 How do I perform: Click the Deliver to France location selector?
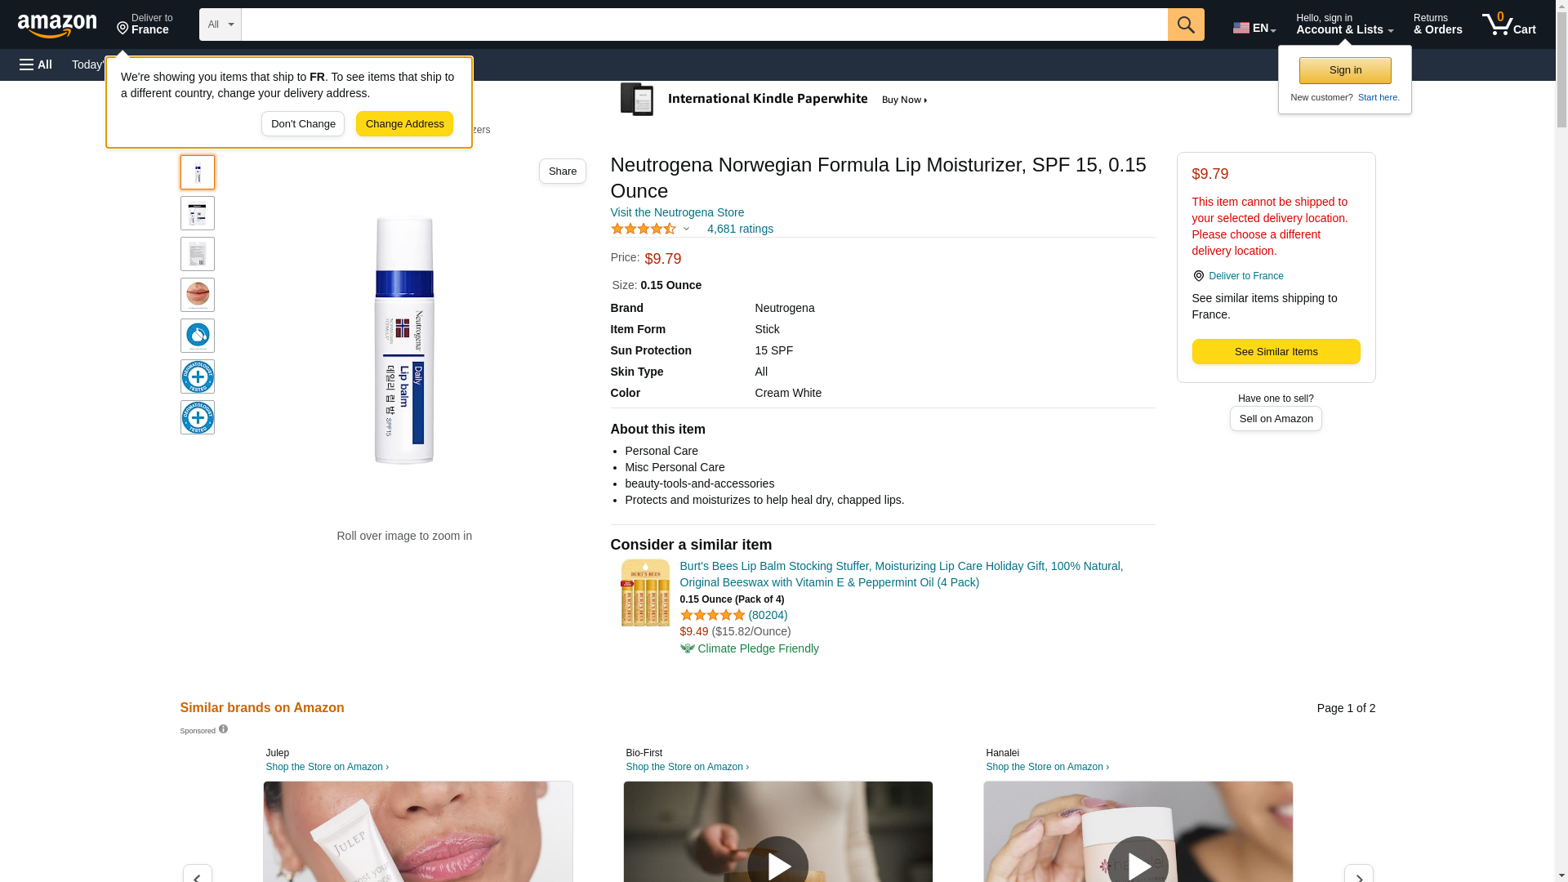point(145,24)
